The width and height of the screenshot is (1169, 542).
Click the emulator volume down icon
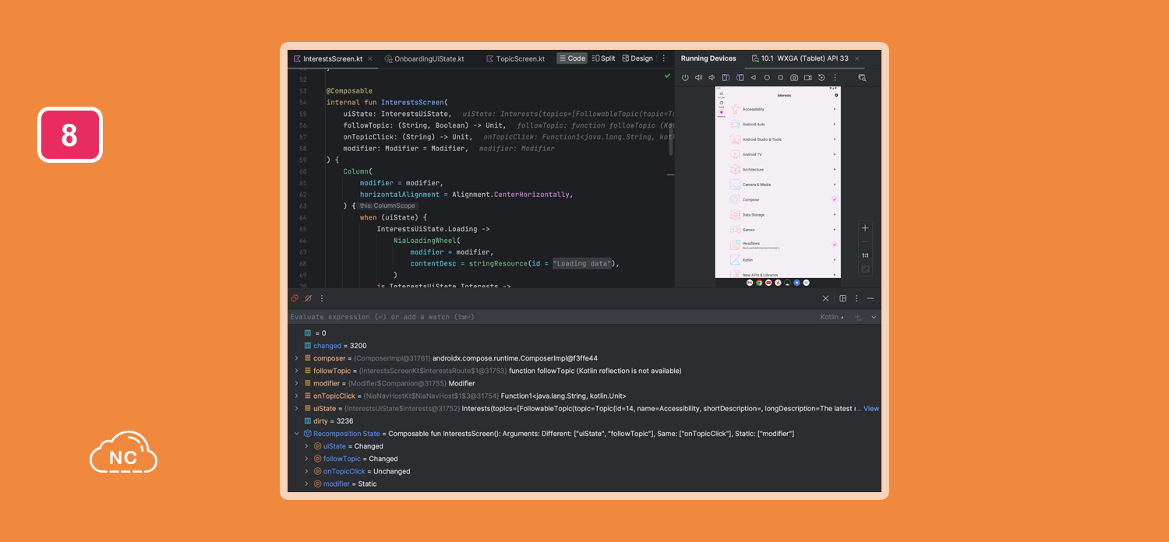click(x=712, y=78)
